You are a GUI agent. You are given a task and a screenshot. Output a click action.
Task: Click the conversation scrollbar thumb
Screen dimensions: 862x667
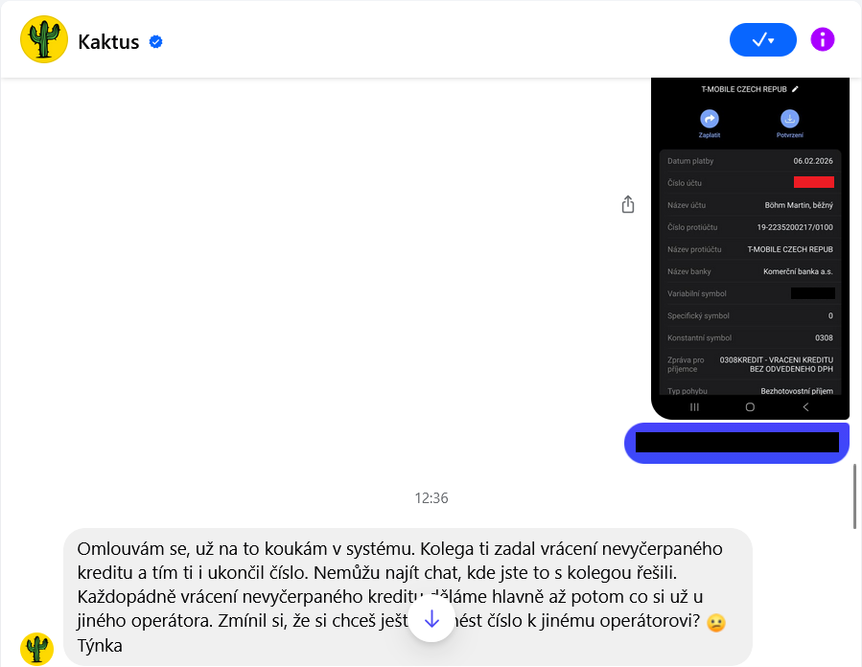point(855,496)
